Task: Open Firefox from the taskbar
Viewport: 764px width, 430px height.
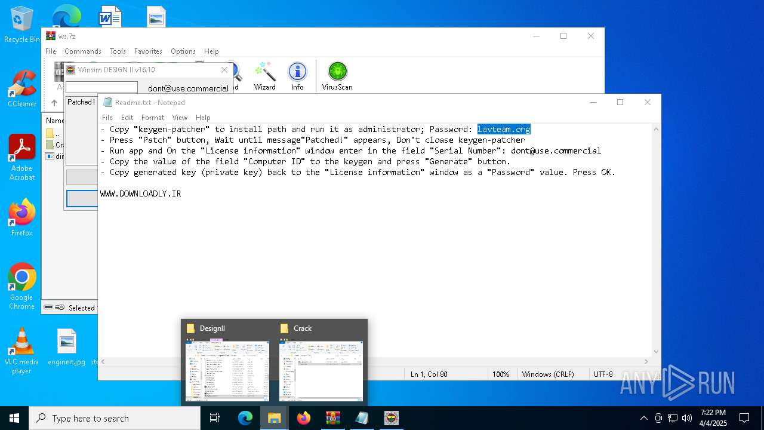Action: pos(304,418)
